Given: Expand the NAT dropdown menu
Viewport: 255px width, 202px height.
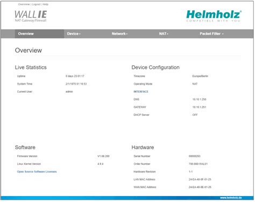Looking at the screenshot, I should (x=164, y=34).
